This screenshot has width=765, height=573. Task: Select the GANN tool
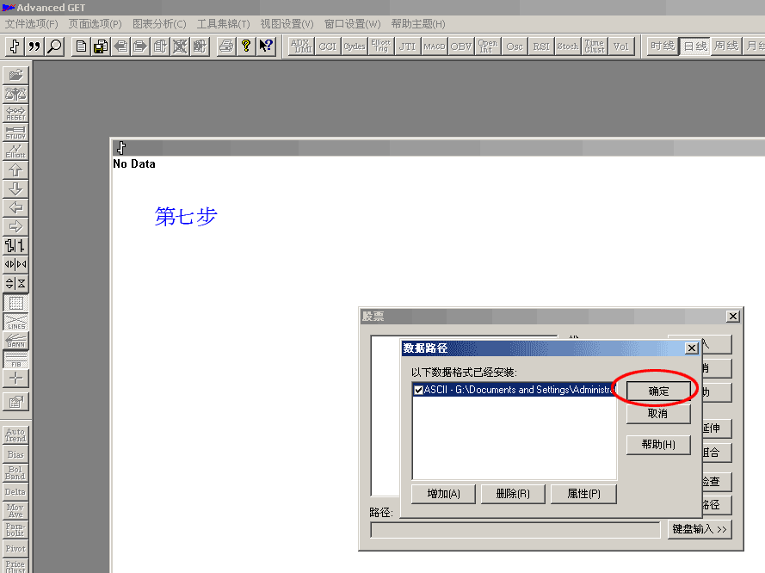pyautogui.click(x=15, y=341)
